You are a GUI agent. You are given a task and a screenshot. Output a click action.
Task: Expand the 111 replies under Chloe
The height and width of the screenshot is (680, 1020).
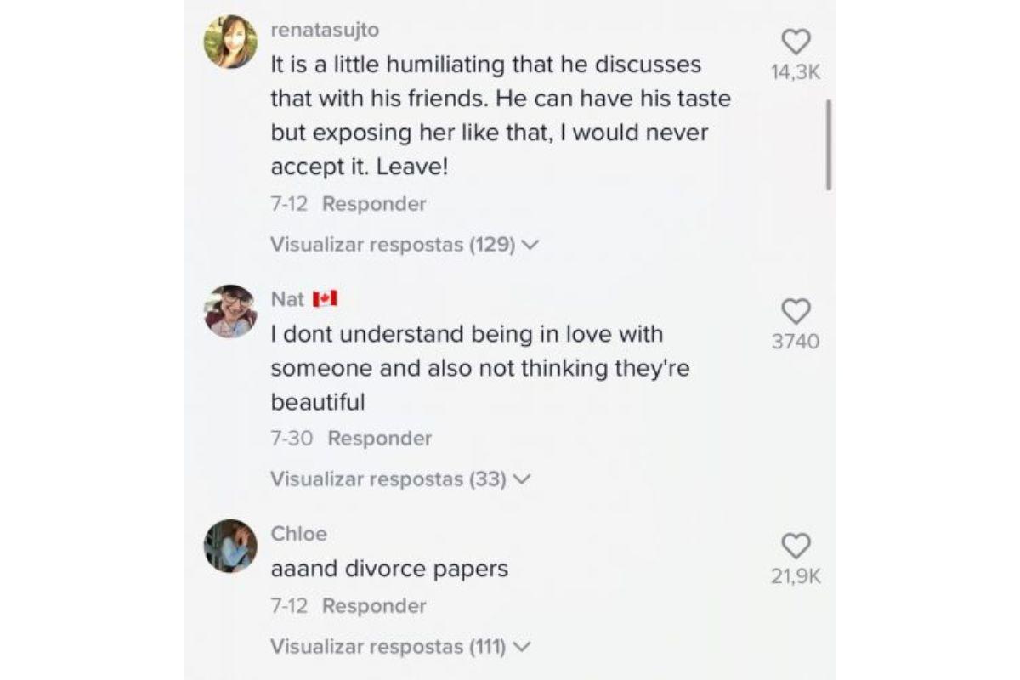(400, 647)
